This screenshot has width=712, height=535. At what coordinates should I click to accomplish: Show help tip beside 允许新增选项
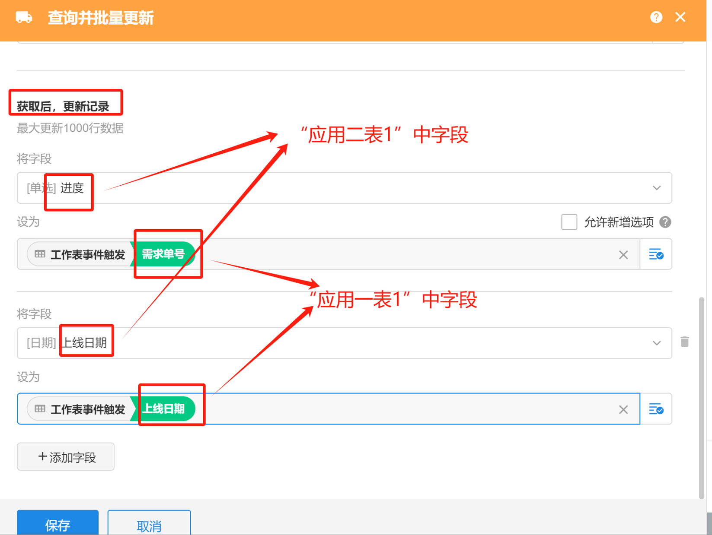click(665, 222)
